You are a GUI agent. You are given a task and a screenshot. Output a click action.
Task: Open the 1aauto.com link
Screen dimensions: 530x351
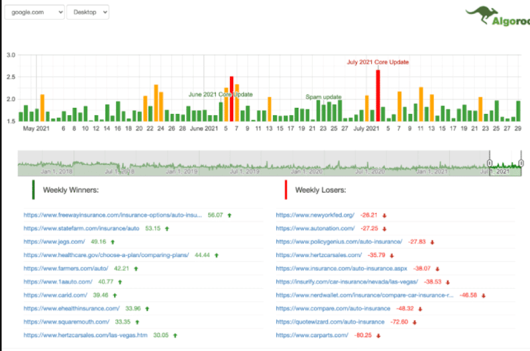58,281
